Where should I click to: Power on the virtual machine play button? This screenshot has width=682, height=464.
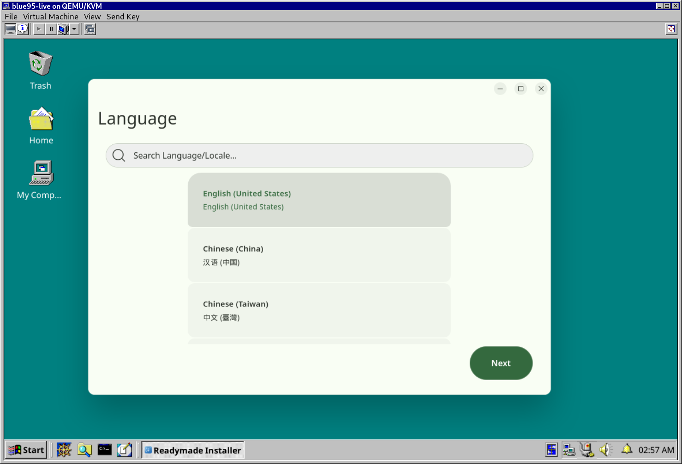coord(39,29)
